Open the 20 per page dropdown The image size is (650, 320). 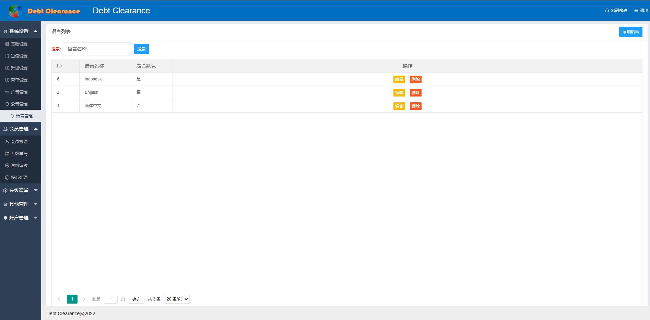177,299
